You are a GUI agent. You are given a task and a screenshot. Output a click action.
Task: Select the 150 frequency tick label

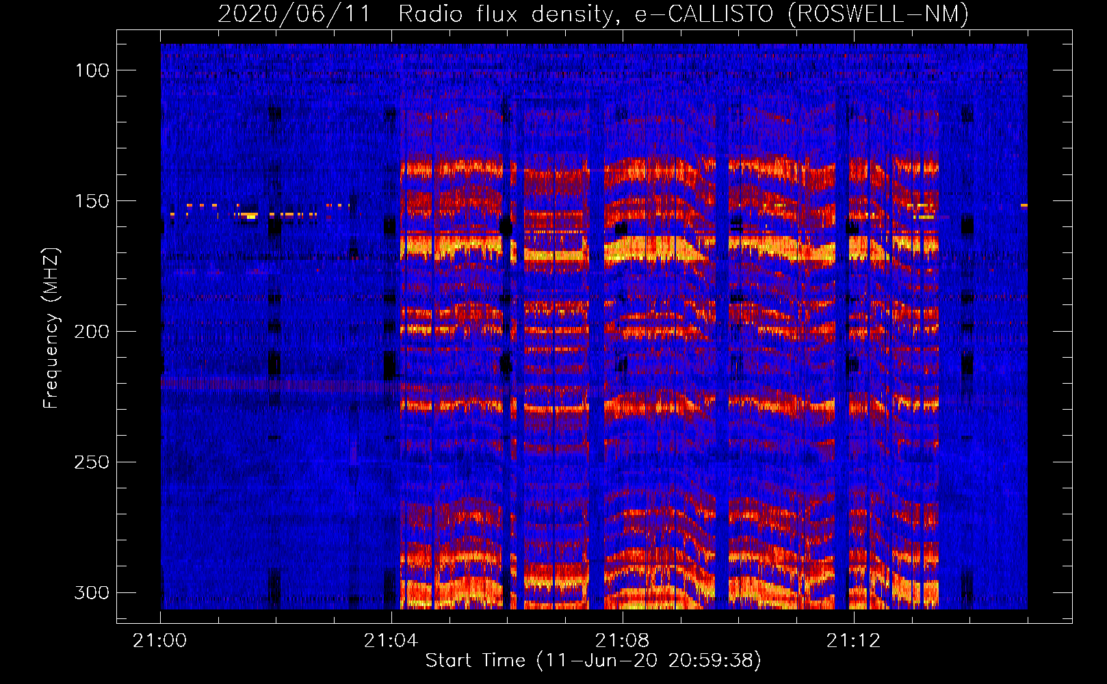pos(92,201)
